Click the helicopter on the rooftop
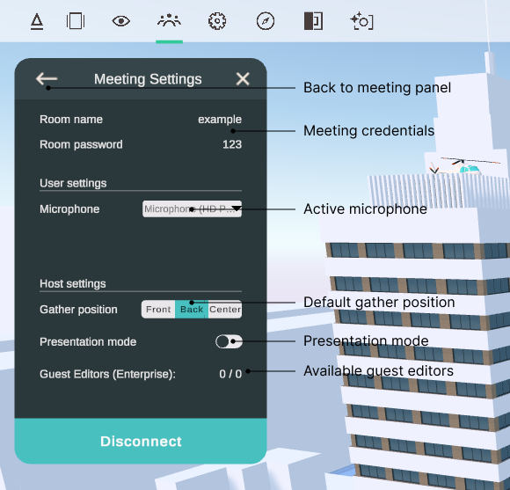The image size is (510, 490). (x=465, y=165)
